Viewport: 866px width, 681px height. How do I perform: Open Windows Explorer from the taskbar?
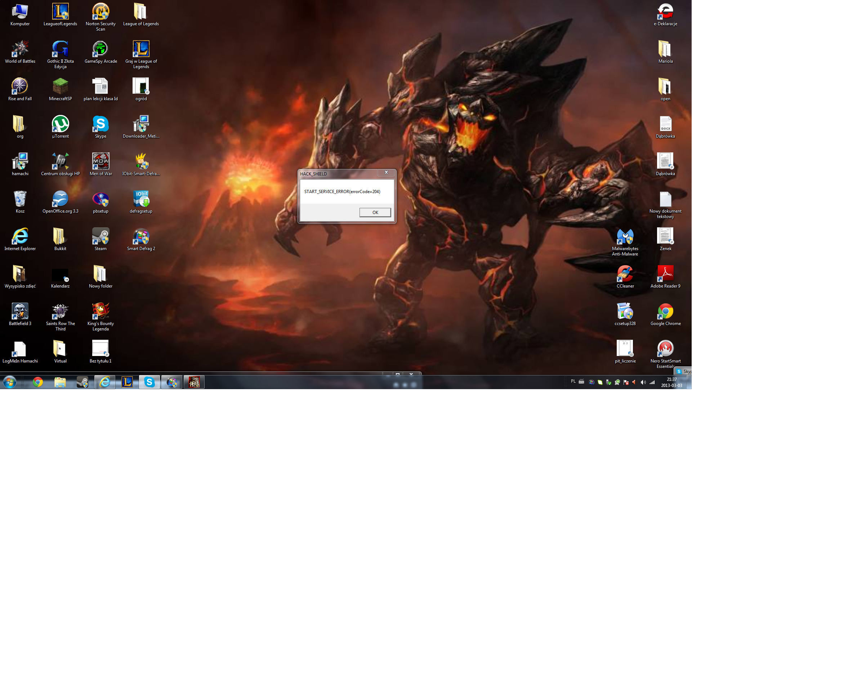click(60, 382)
